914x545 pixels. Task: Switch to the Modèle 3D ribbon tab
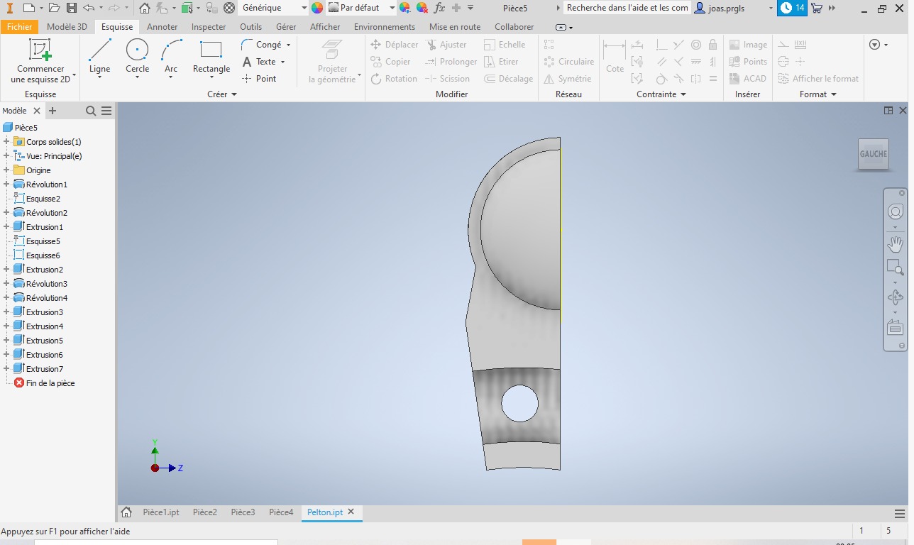click(67, 27)
